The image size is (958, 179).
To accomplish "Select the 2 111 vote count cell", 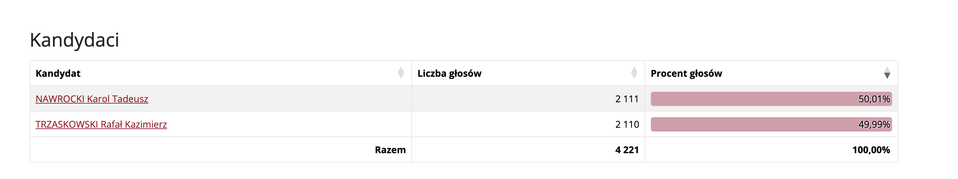I will pyautogui.click(x=627, y=99).
